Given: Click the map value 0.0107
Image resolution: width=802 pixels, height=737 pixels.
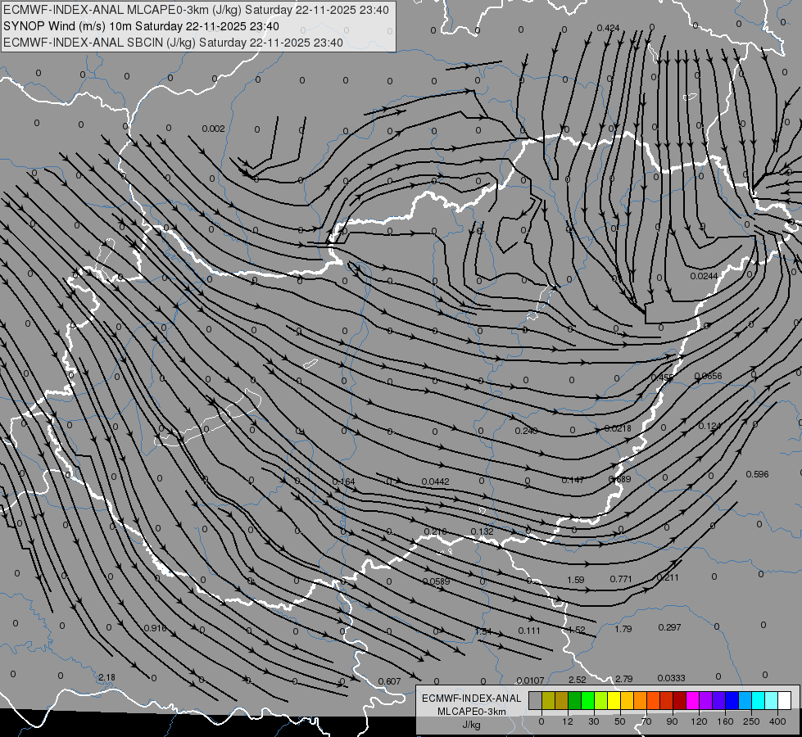Looking at the screenshot, I should 530,680.
